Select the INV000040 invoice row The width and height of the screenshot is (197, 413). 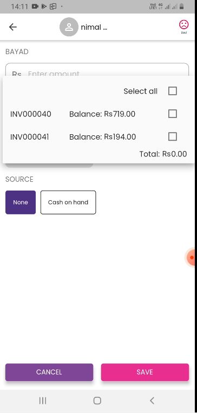98,114
